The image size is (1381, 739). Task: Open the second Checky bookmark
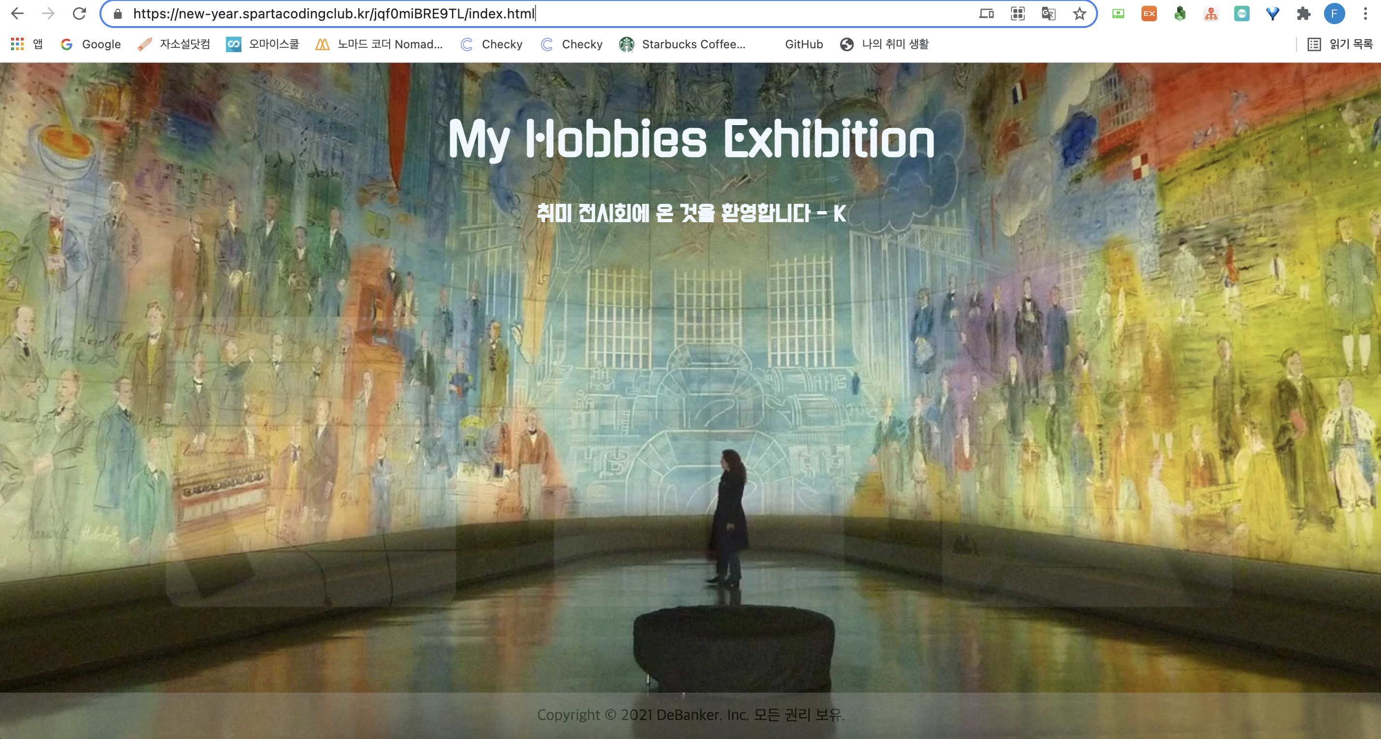pos(572,44)
